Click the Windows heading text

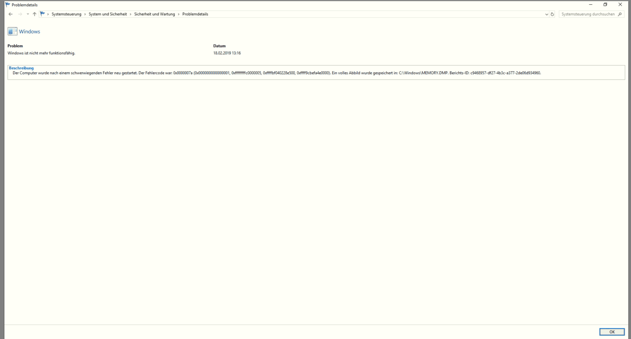[30, 32]
